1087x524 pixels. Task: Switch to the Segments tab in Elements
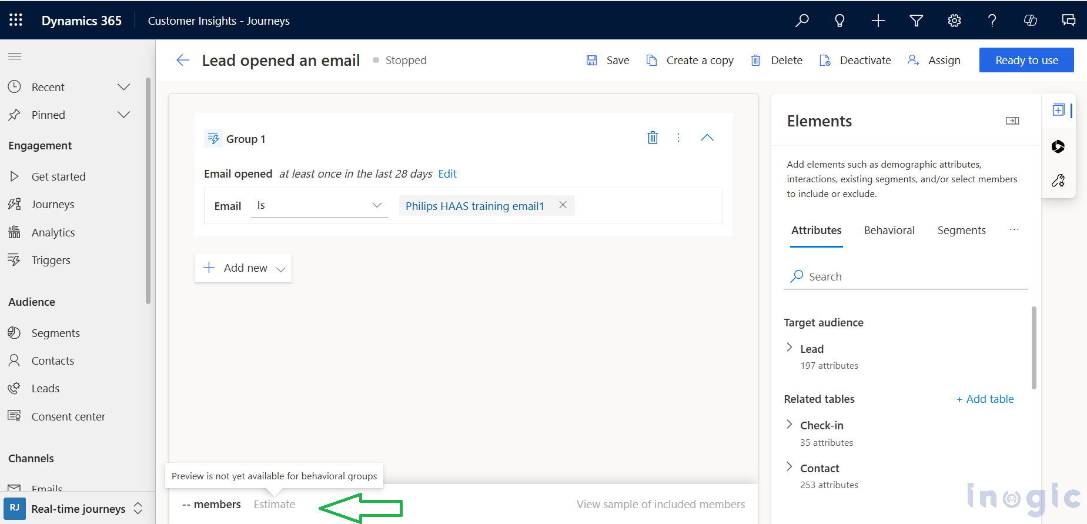coord(961,231)
